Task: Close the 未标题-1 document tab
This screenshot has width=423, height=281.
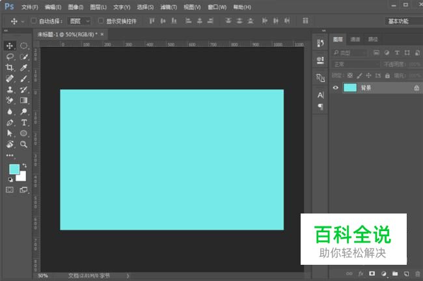Action: pyautogui.click(x=103, y=34)
